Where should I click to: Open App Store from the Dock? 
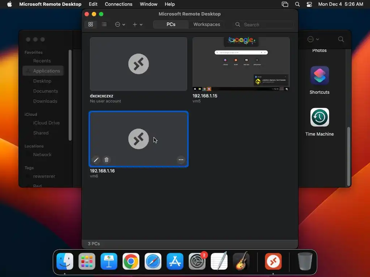pyautogui.click(x=175, y=261)
